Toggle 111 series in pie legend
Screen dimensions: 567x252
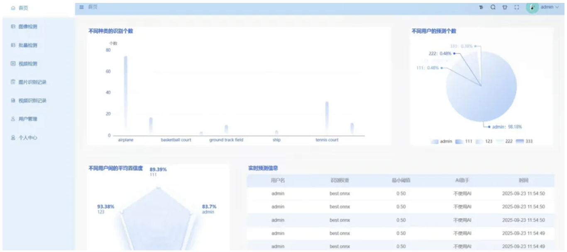coord(464,141)
